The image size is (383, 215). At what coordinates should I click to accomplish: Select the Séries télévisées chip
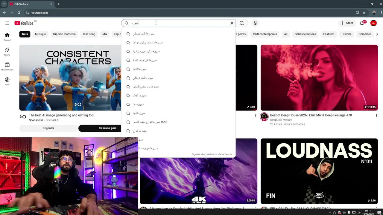(305, 34)
